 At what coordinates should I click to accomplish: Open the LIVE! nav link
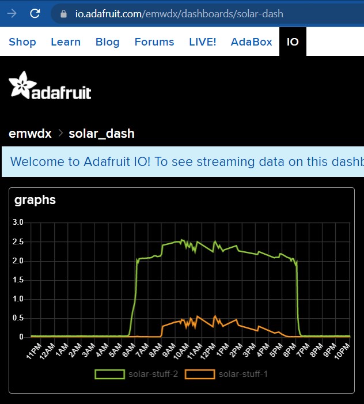(x=203, y=41)
